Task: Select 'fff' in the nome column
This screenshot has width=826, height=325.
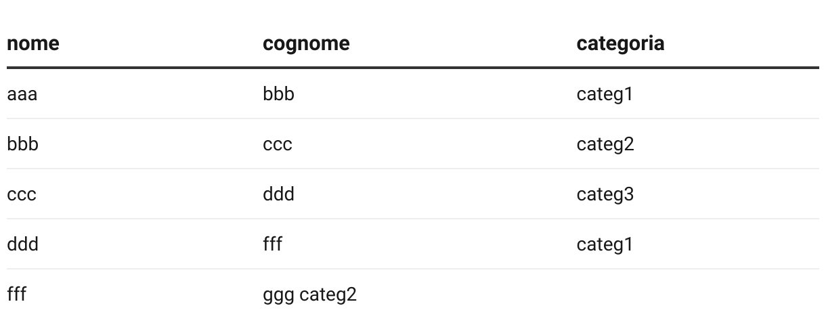Action: (16, 295)
